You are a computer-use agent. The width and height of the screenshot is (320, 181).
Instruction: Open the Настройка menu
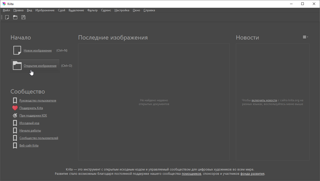122,10
